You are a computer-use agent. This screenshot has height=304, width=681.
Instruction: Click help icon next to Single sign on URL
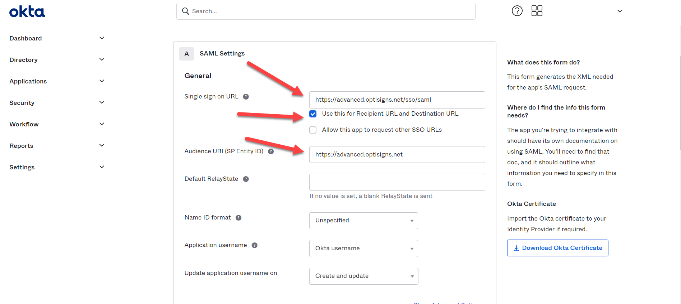pos(246,97)
